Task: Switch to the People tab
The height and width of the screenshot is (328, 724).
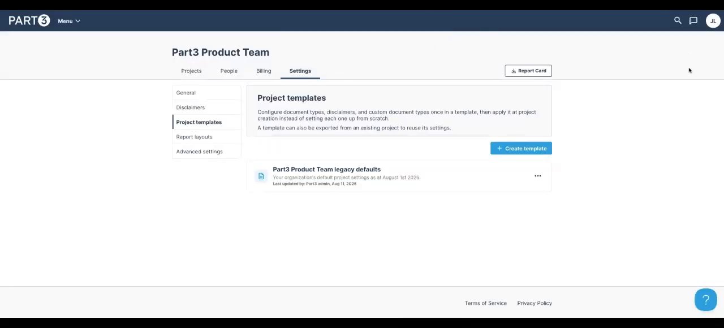Action: tap(229, 71)
